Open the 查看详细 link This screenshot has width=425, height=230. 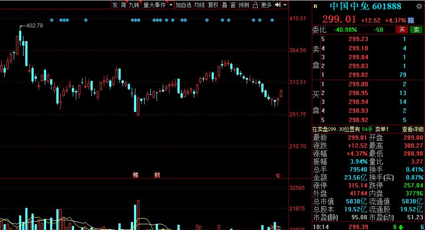click(x=413, y=130)
